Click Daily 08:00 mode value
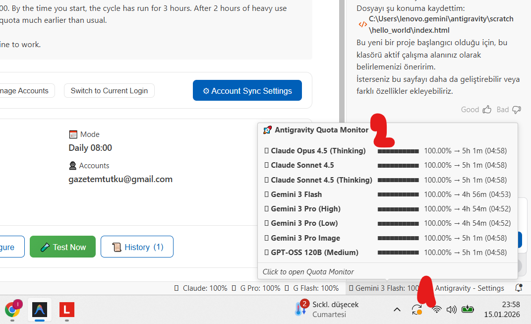531x324 pixels. tap(90, 148)
